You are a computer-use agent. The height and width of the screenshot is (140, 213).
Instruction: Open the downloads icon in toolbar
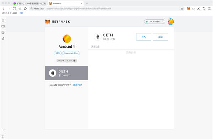193,9
